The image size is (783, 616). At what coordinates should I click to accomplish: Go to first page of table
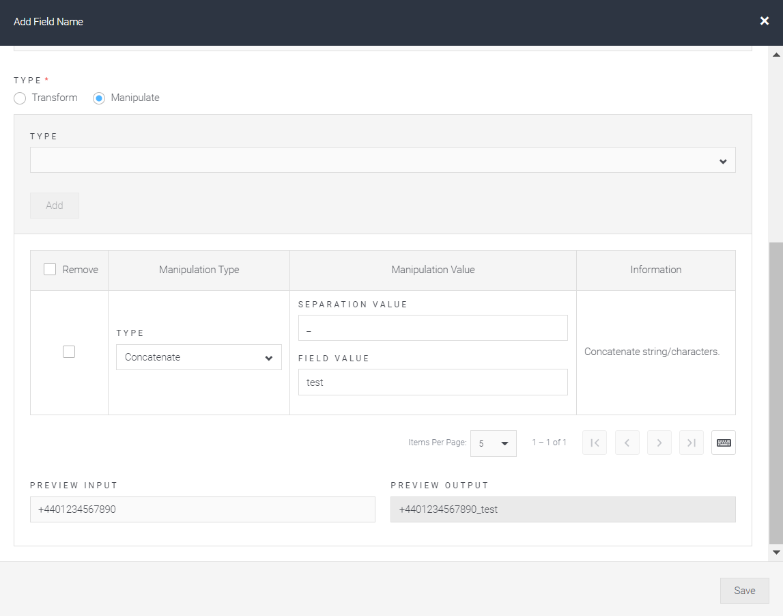coord(595,443)
